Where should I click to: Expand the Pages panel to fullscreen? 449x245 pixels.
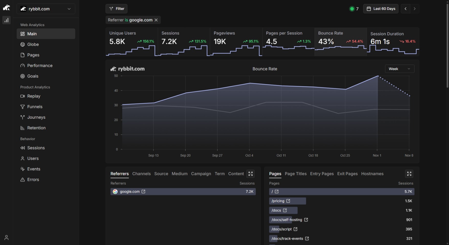(x=409, y=174)
